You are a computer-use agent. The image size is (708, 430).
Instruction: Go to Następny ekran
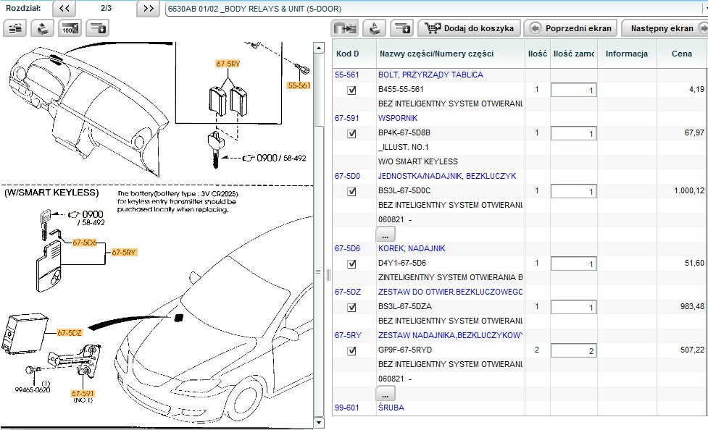(665, 28)
